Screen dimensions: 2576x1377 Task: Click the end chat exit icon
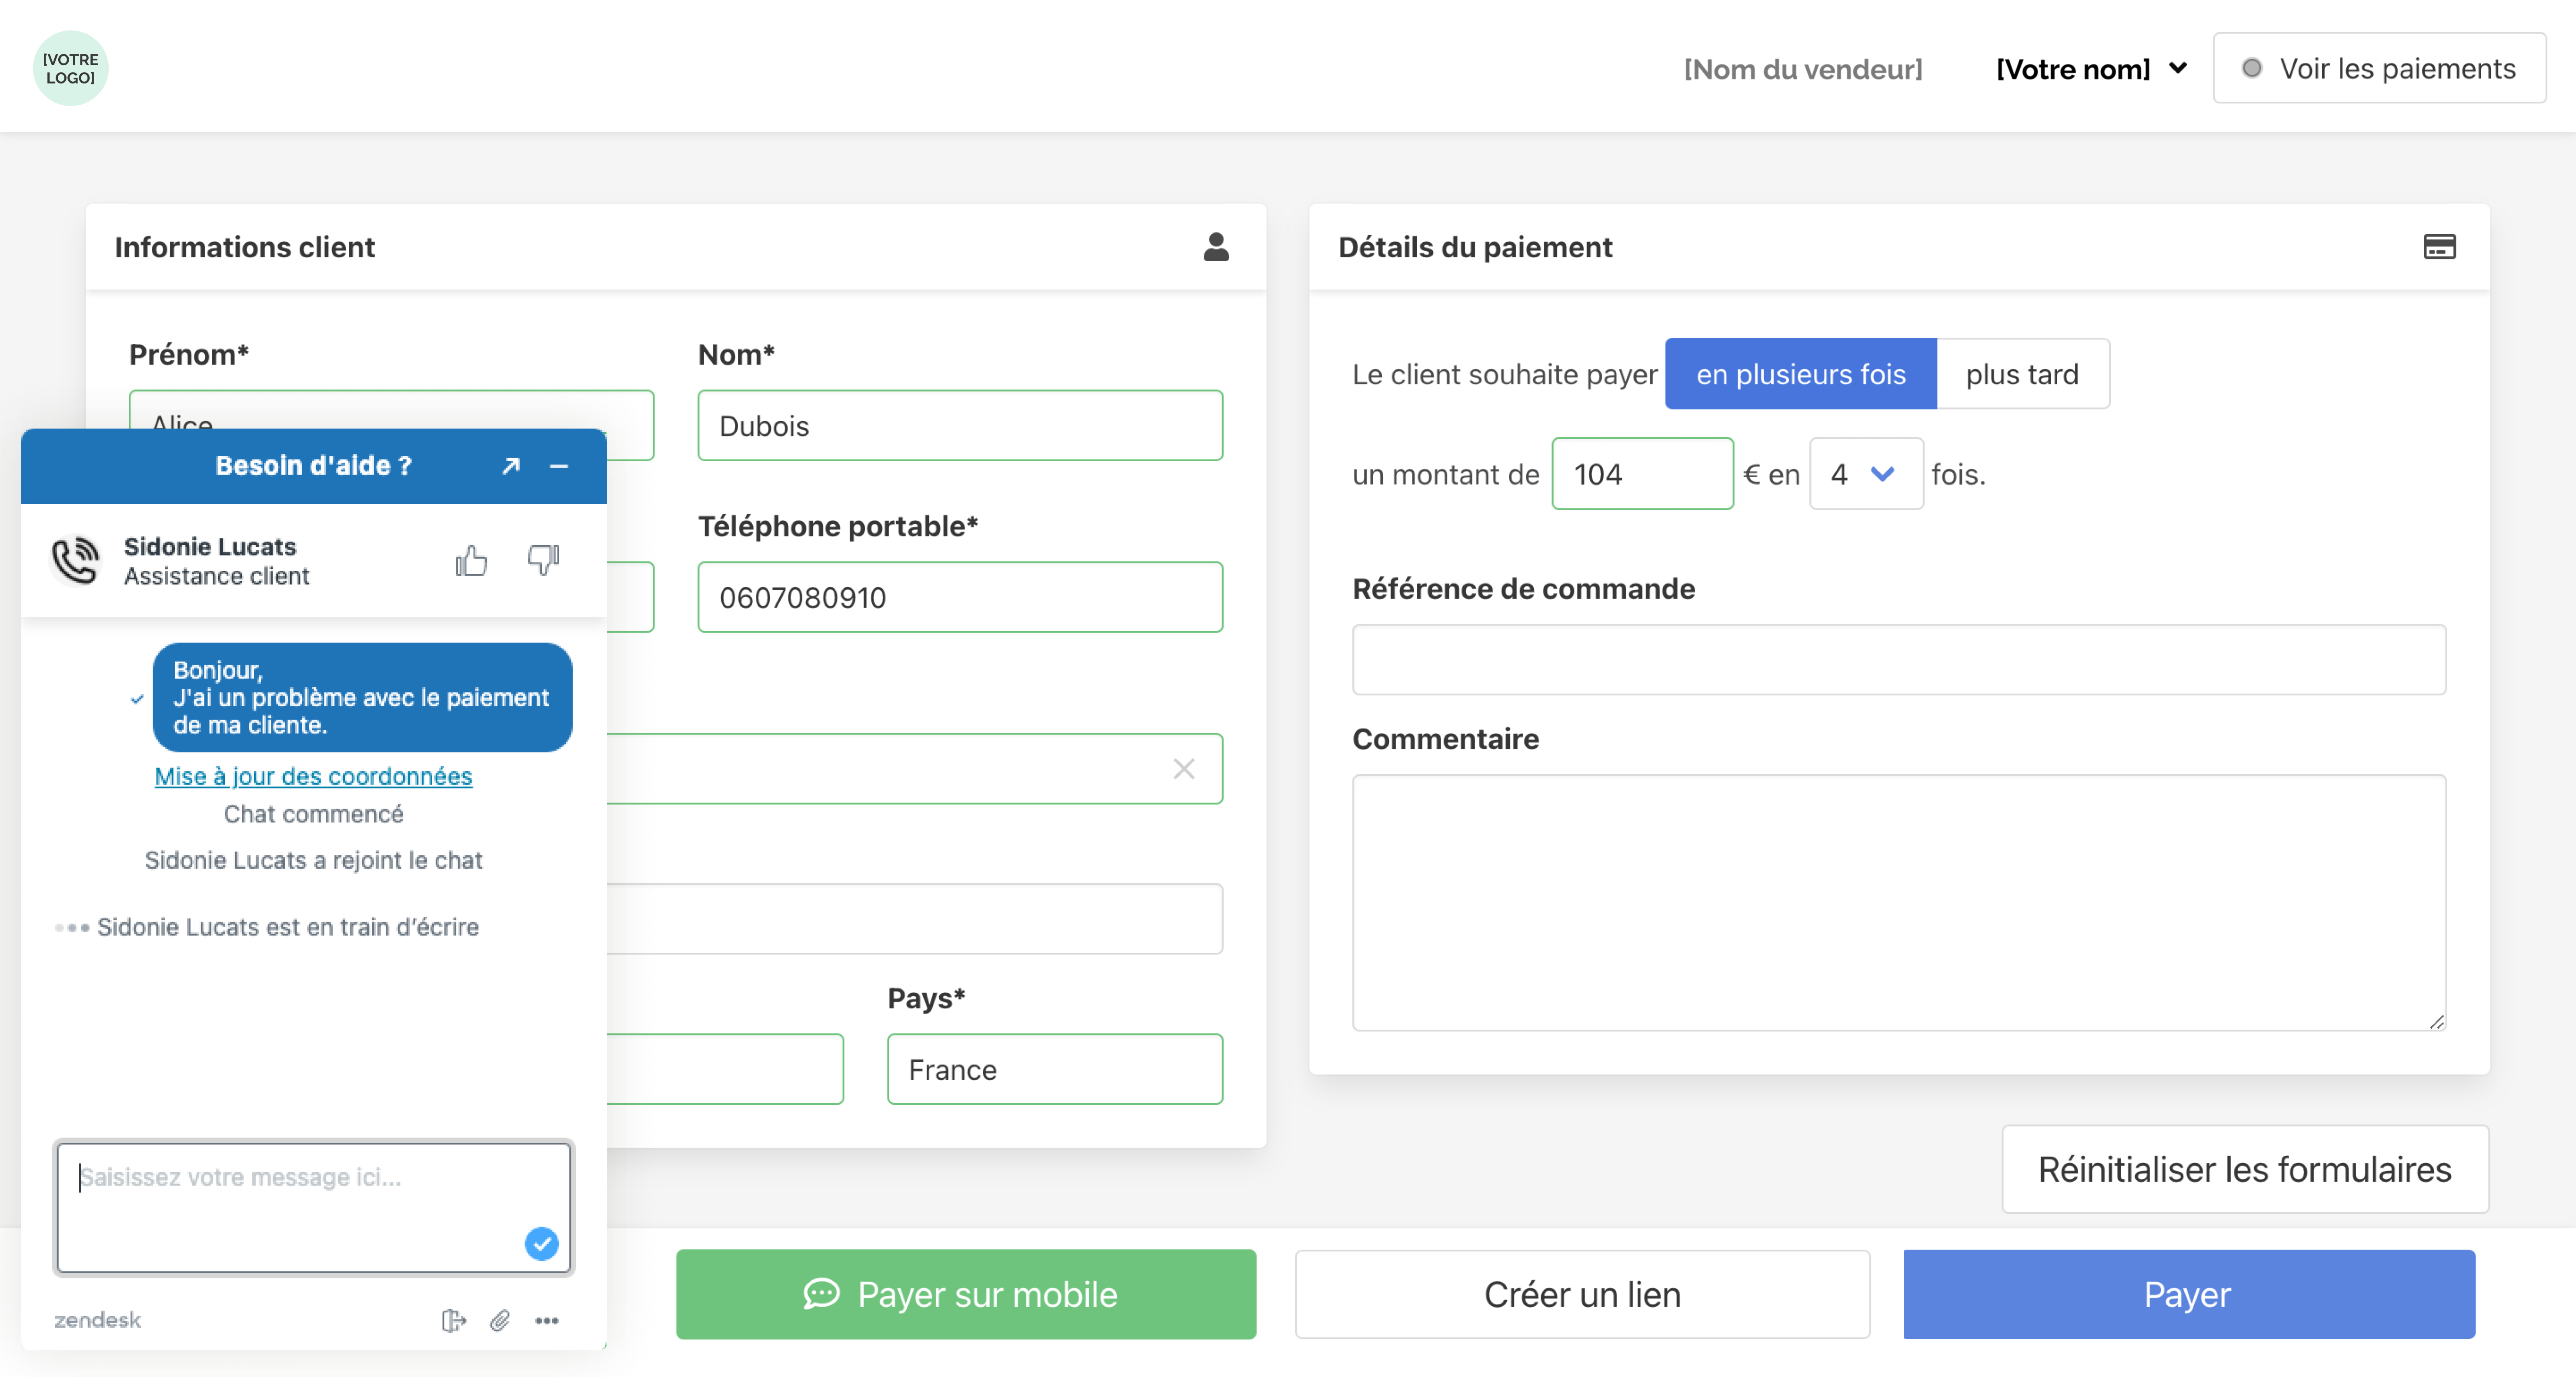[454, 1320]
